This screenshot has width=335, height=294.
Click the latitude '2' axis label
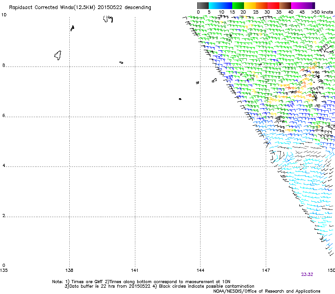(x=4, y=216)
